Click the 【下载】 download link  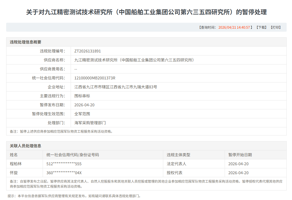[x=261, y=27]
